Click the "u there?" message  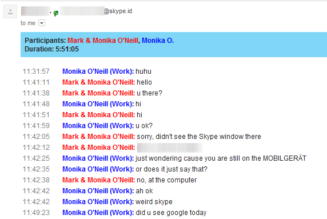pos(149,93)
